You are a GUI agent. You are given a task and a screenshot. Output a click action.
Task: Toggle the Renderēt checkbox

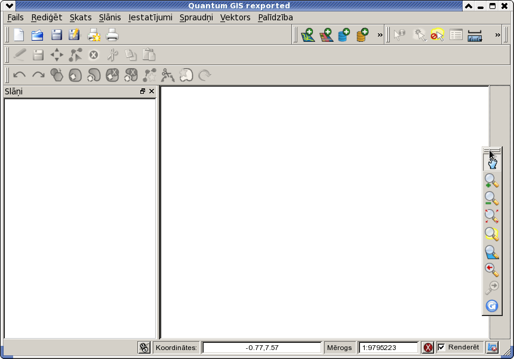click(x=442, y=347)
